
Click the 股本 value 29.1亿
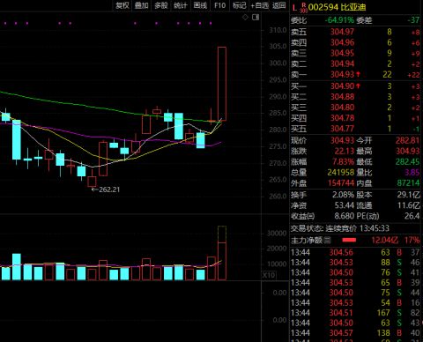(409, 195)
